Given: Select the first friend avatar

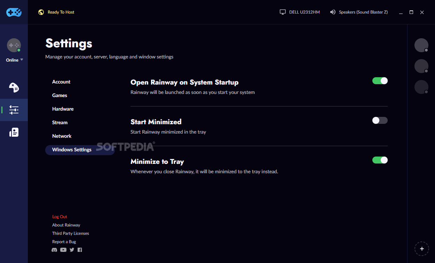Looking at the screenshot, I should pos(421,45).
